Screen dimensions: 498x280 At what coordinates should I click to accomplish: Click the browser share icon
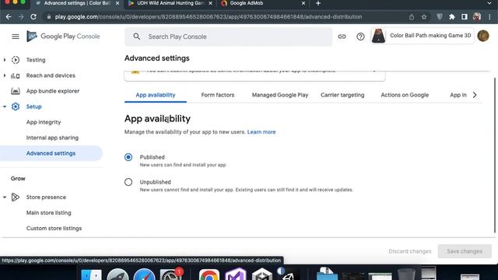point(412,17)
